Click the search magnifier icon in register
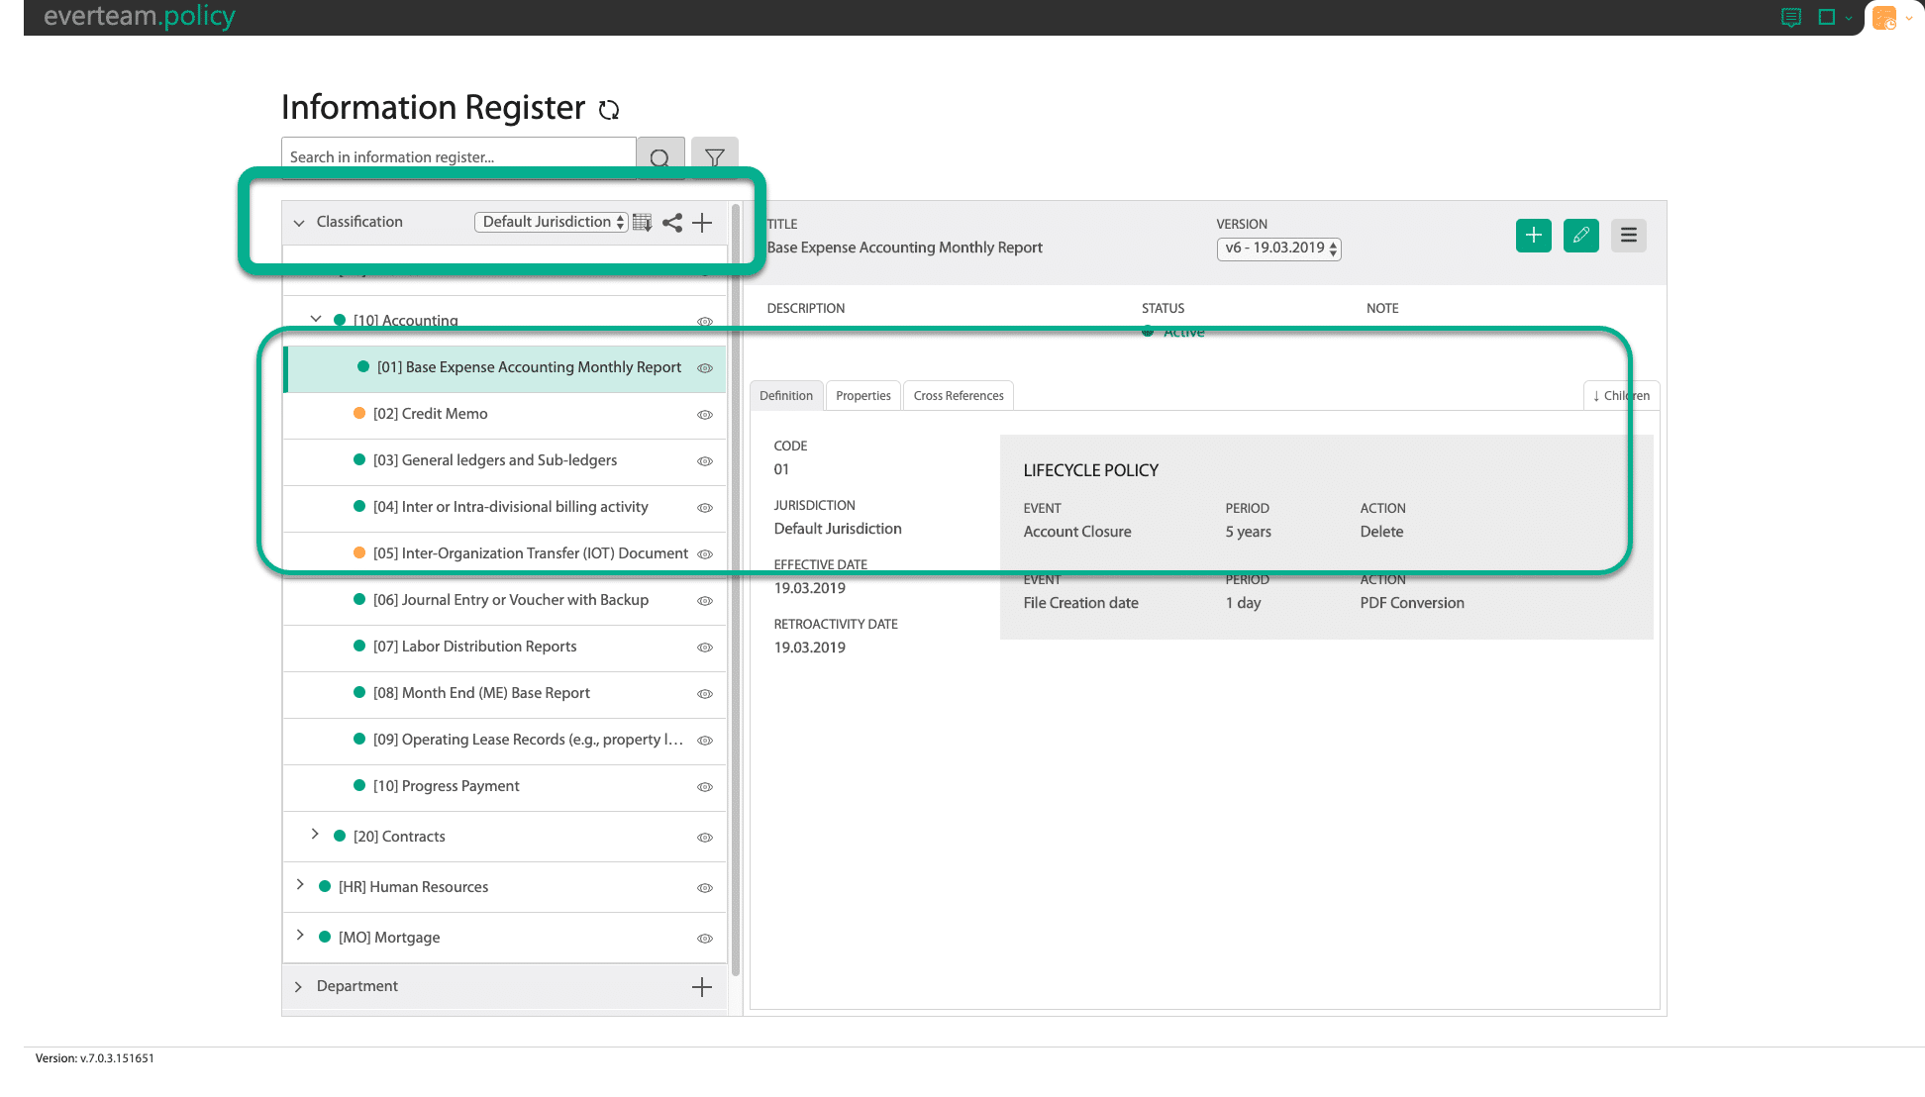 coord(659,158)
